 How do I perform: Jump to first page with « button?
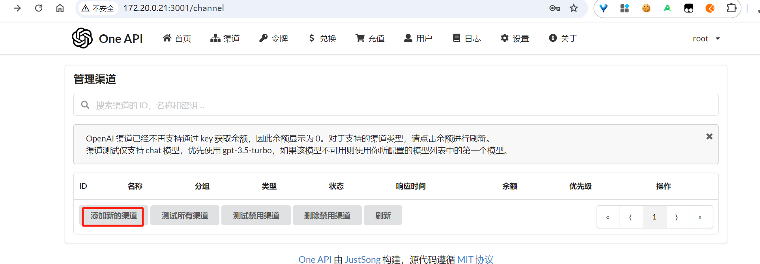[608, 217]
